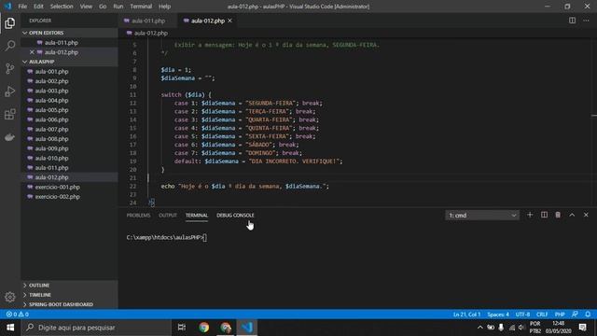The image size is (597, 336).
Task: Change end of line sequence CRLF
Action: click(542, 315)
